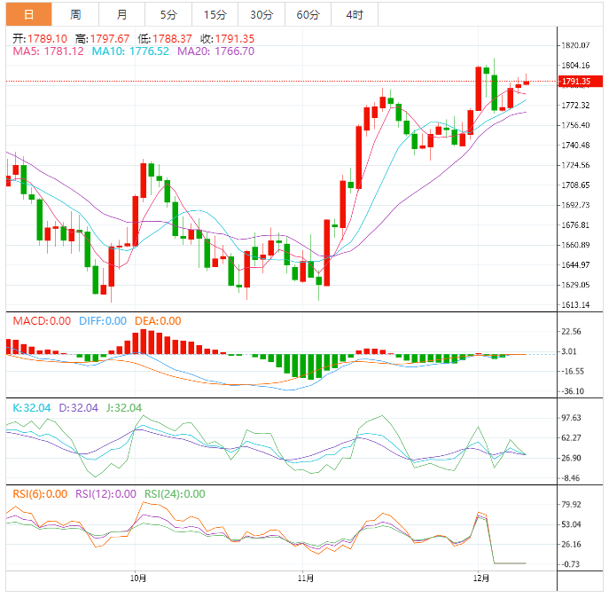Switch to the 4时 chart tab
The image size is (609, 598).
354,14
